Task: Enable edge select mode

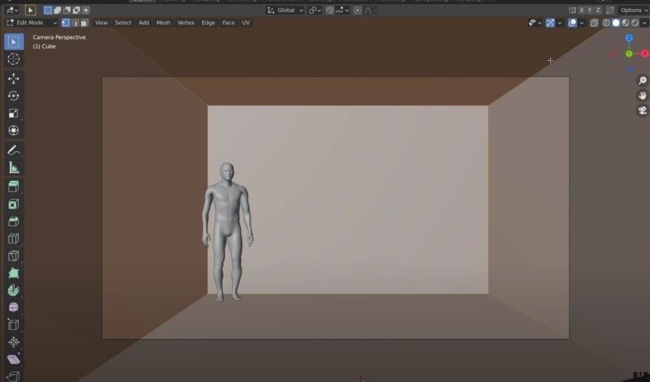Action: [x=75, y=23]
